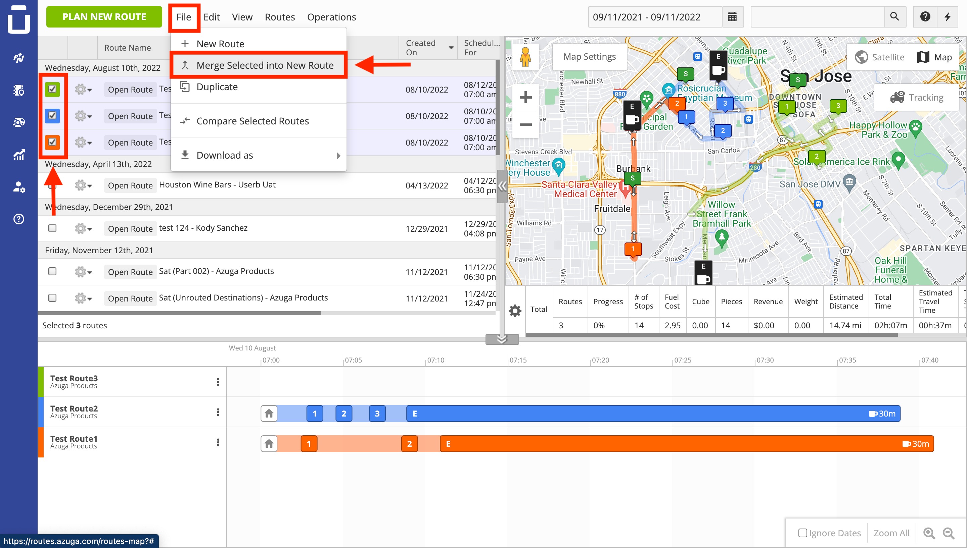
Task: Expand gear dropdown for test 124 route
Action: tap(83, 228)
